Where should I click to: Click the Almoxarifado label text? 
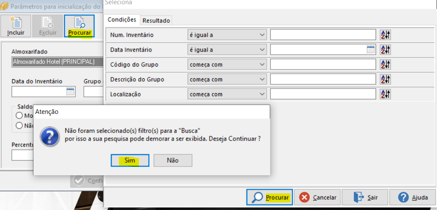point(30,52)
